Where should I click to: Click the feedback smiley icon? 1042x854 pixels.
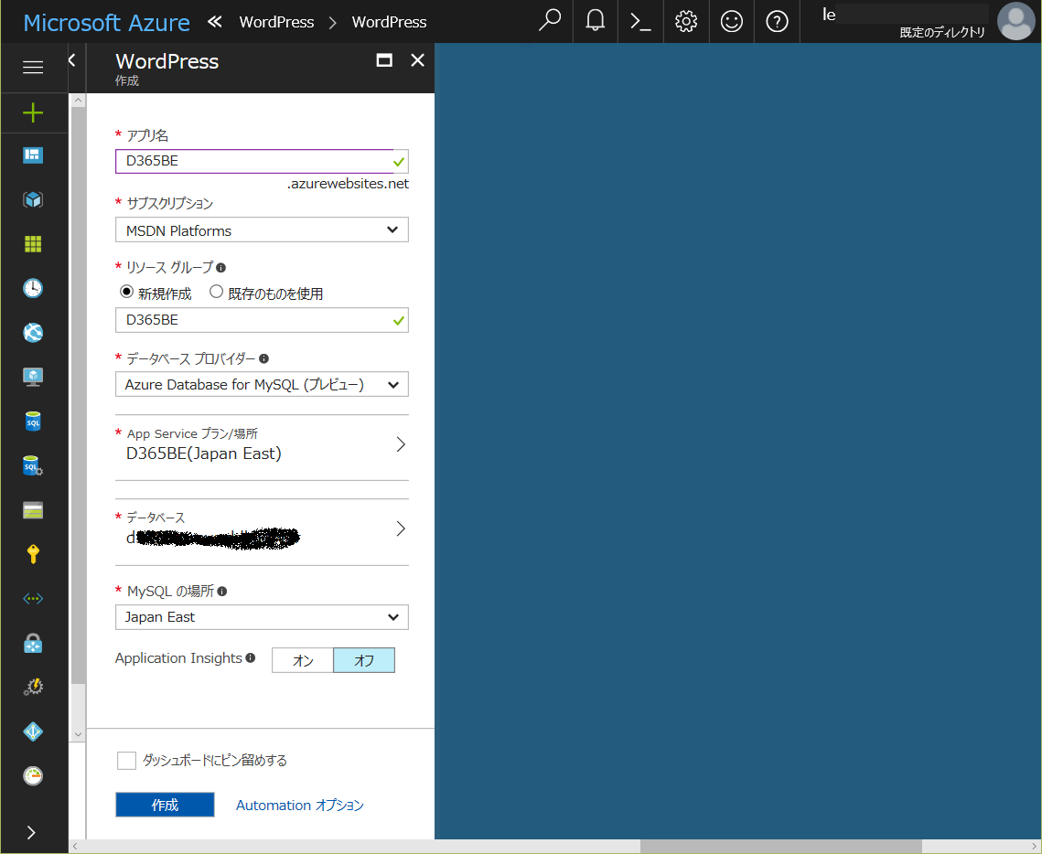pyautogui.click(x=731, y=21)
